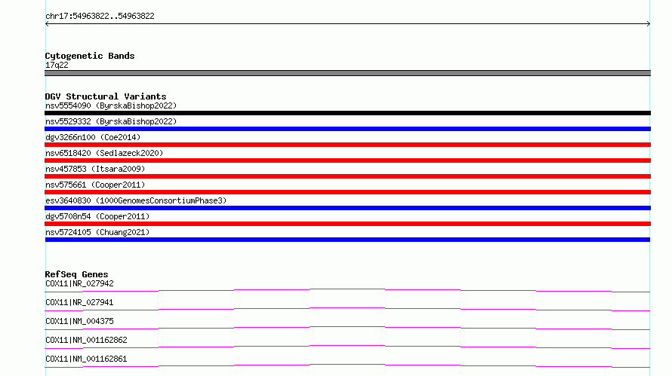The image size is (672, 376).
Task: Open transcript COX11|NM_001162861 label
Action: click(x=86, y=359)
